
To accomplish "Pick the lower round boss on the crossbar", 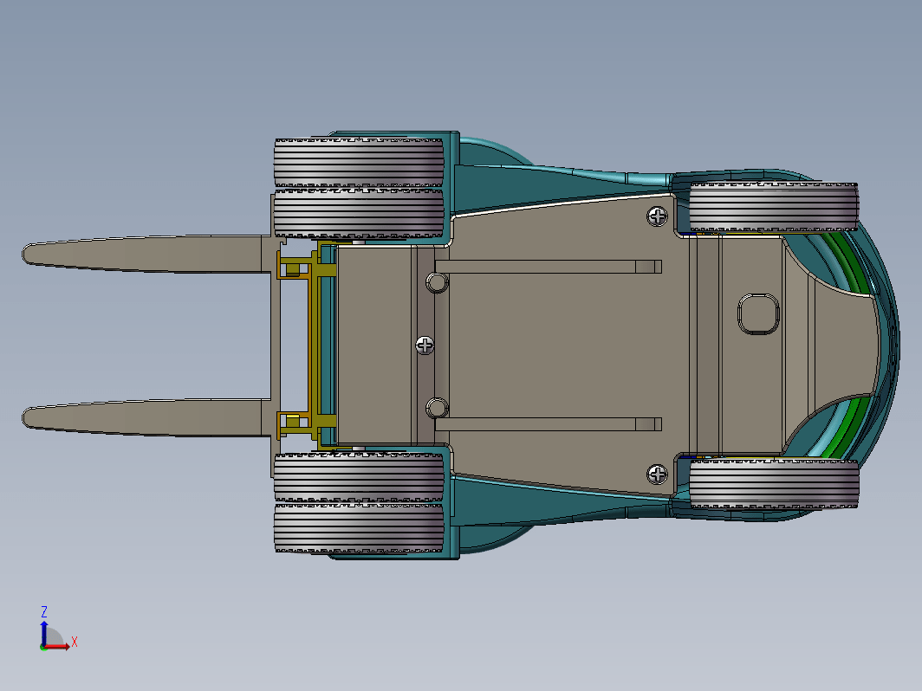I will click(x=437, y=408).
